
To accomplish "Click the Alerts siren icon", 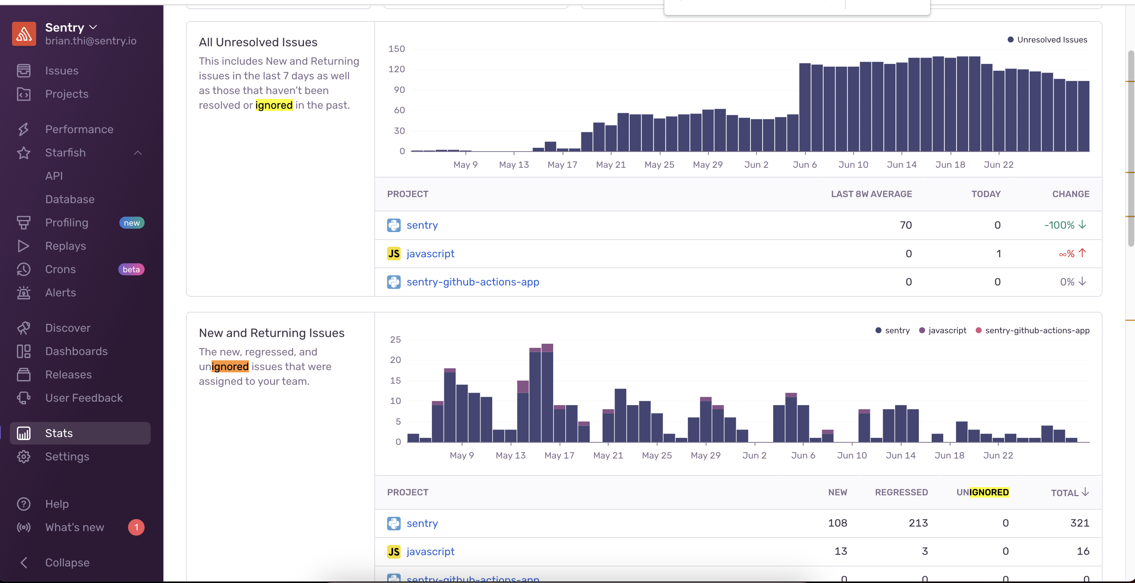I will click(23, 293).
